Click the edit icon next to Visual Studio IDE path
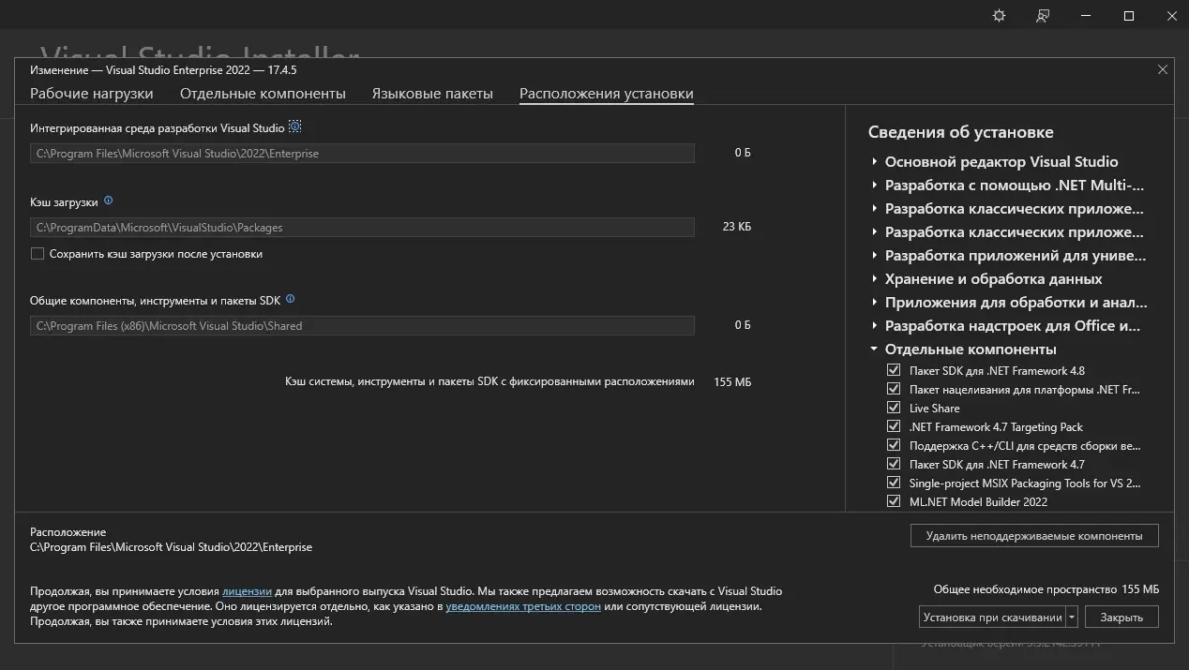This screenshot has width=1189, height=670. coord(294,126)
